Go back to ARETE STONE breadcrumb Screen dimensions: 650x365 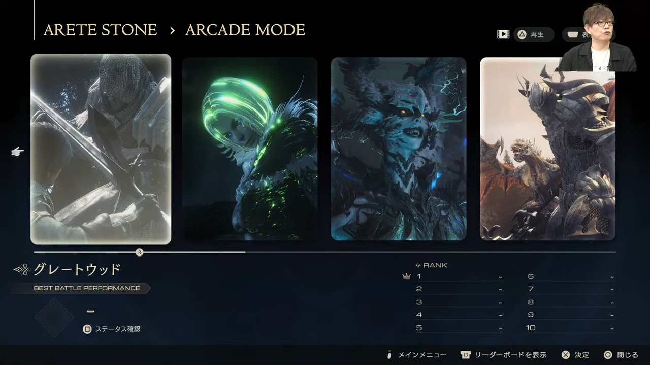[x=101, y=30]
